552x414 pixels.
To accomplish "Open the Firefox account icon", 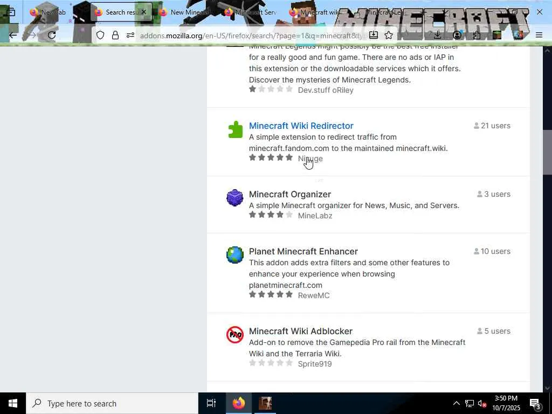I will [x=457, y=35].
